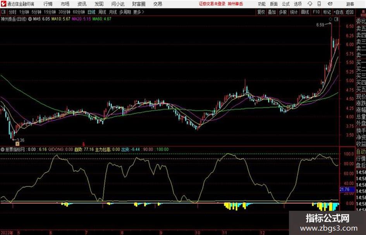Open the 财富圈 menu

[x=139, y=4]
